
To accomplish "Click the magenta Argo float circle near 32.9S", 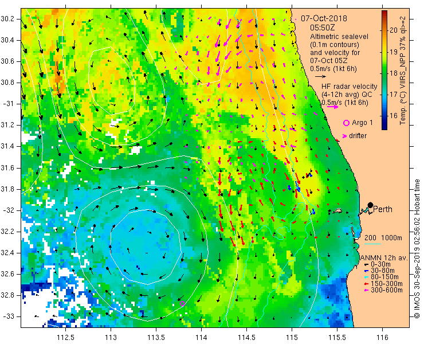I will tap(183, 303).
